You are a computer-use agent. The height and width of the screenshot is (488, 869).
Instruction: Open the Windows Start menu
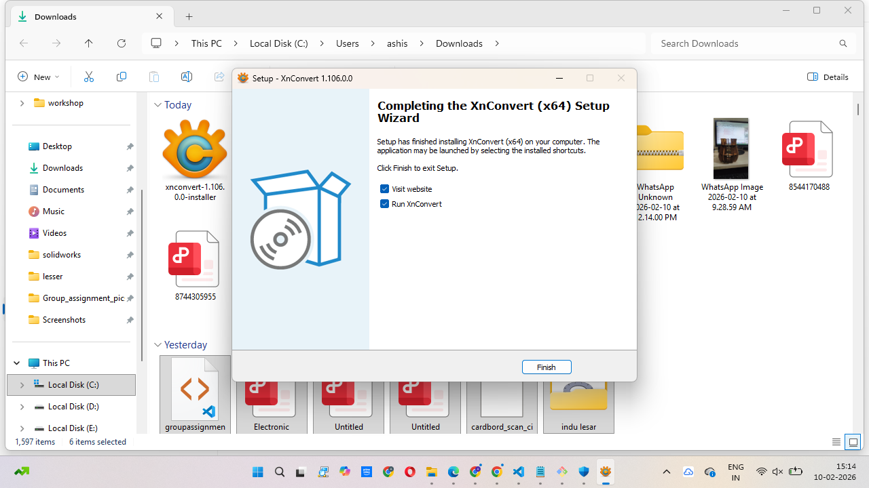pyautogui.click(x=258, y=472)
